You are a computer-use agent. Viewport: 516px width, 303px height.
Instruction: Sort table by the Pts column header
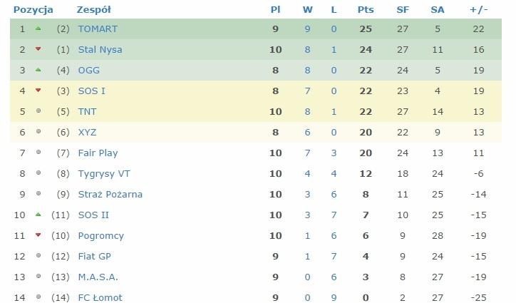[366, 9]
